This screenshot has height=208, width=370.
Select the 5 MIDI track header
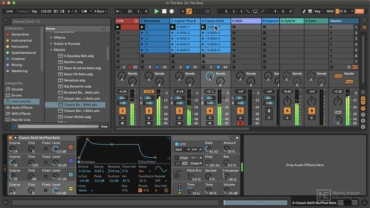[246, 21]
